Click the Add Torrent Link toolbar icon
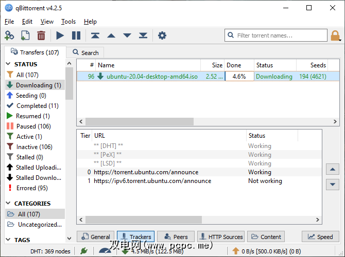The image size is (345, 257). (9, 35)
